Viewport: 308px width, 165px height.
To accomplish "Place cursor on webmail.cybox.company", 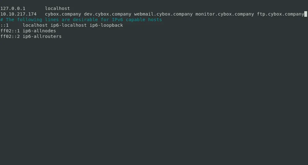I will click(x=163, y=14).
